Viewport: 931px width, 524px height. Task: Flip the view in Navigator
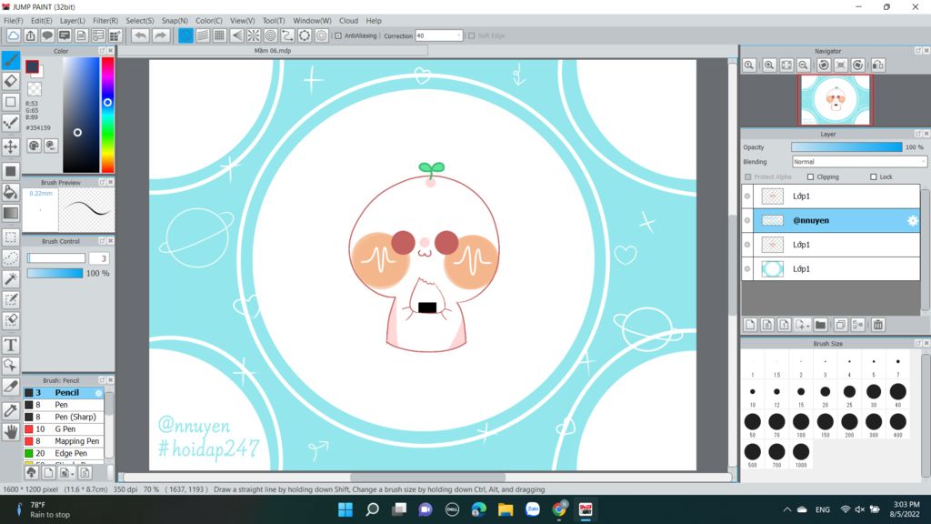(x=877, y=65)
